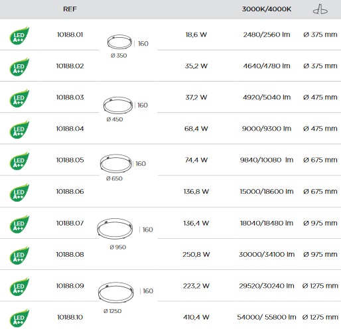
Task: Select the Ø 450 ring luminaire drawing
Action: (x=118, y=105)
